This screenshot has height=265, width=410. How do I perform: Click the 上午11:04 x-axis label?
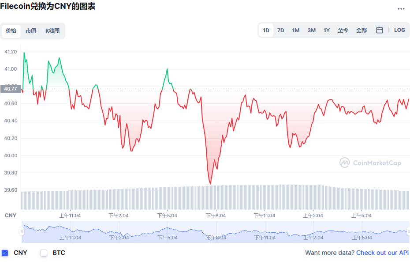[x=70, y=216]
